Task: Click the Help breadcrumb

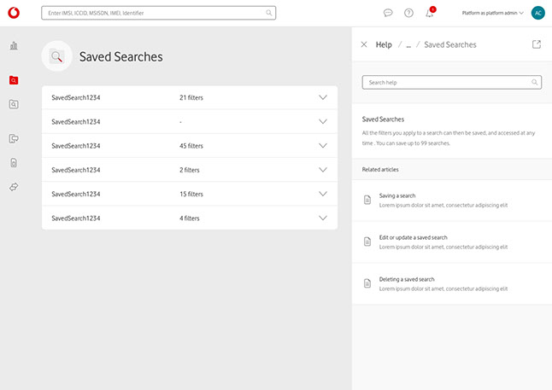Action: pyautogui.click(x=384, y=44)
